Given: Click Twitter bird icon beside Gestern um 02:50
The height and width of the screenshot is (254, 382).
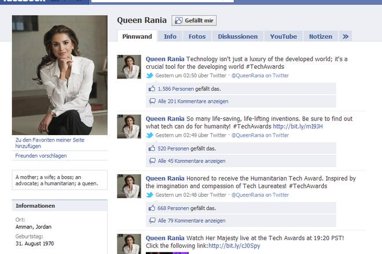Looking at the screenshot, I should coord(149,76).
